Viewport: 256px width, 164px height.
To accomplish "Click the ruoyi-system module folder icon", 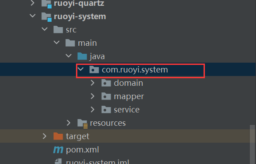I will (x=47, y=17).
